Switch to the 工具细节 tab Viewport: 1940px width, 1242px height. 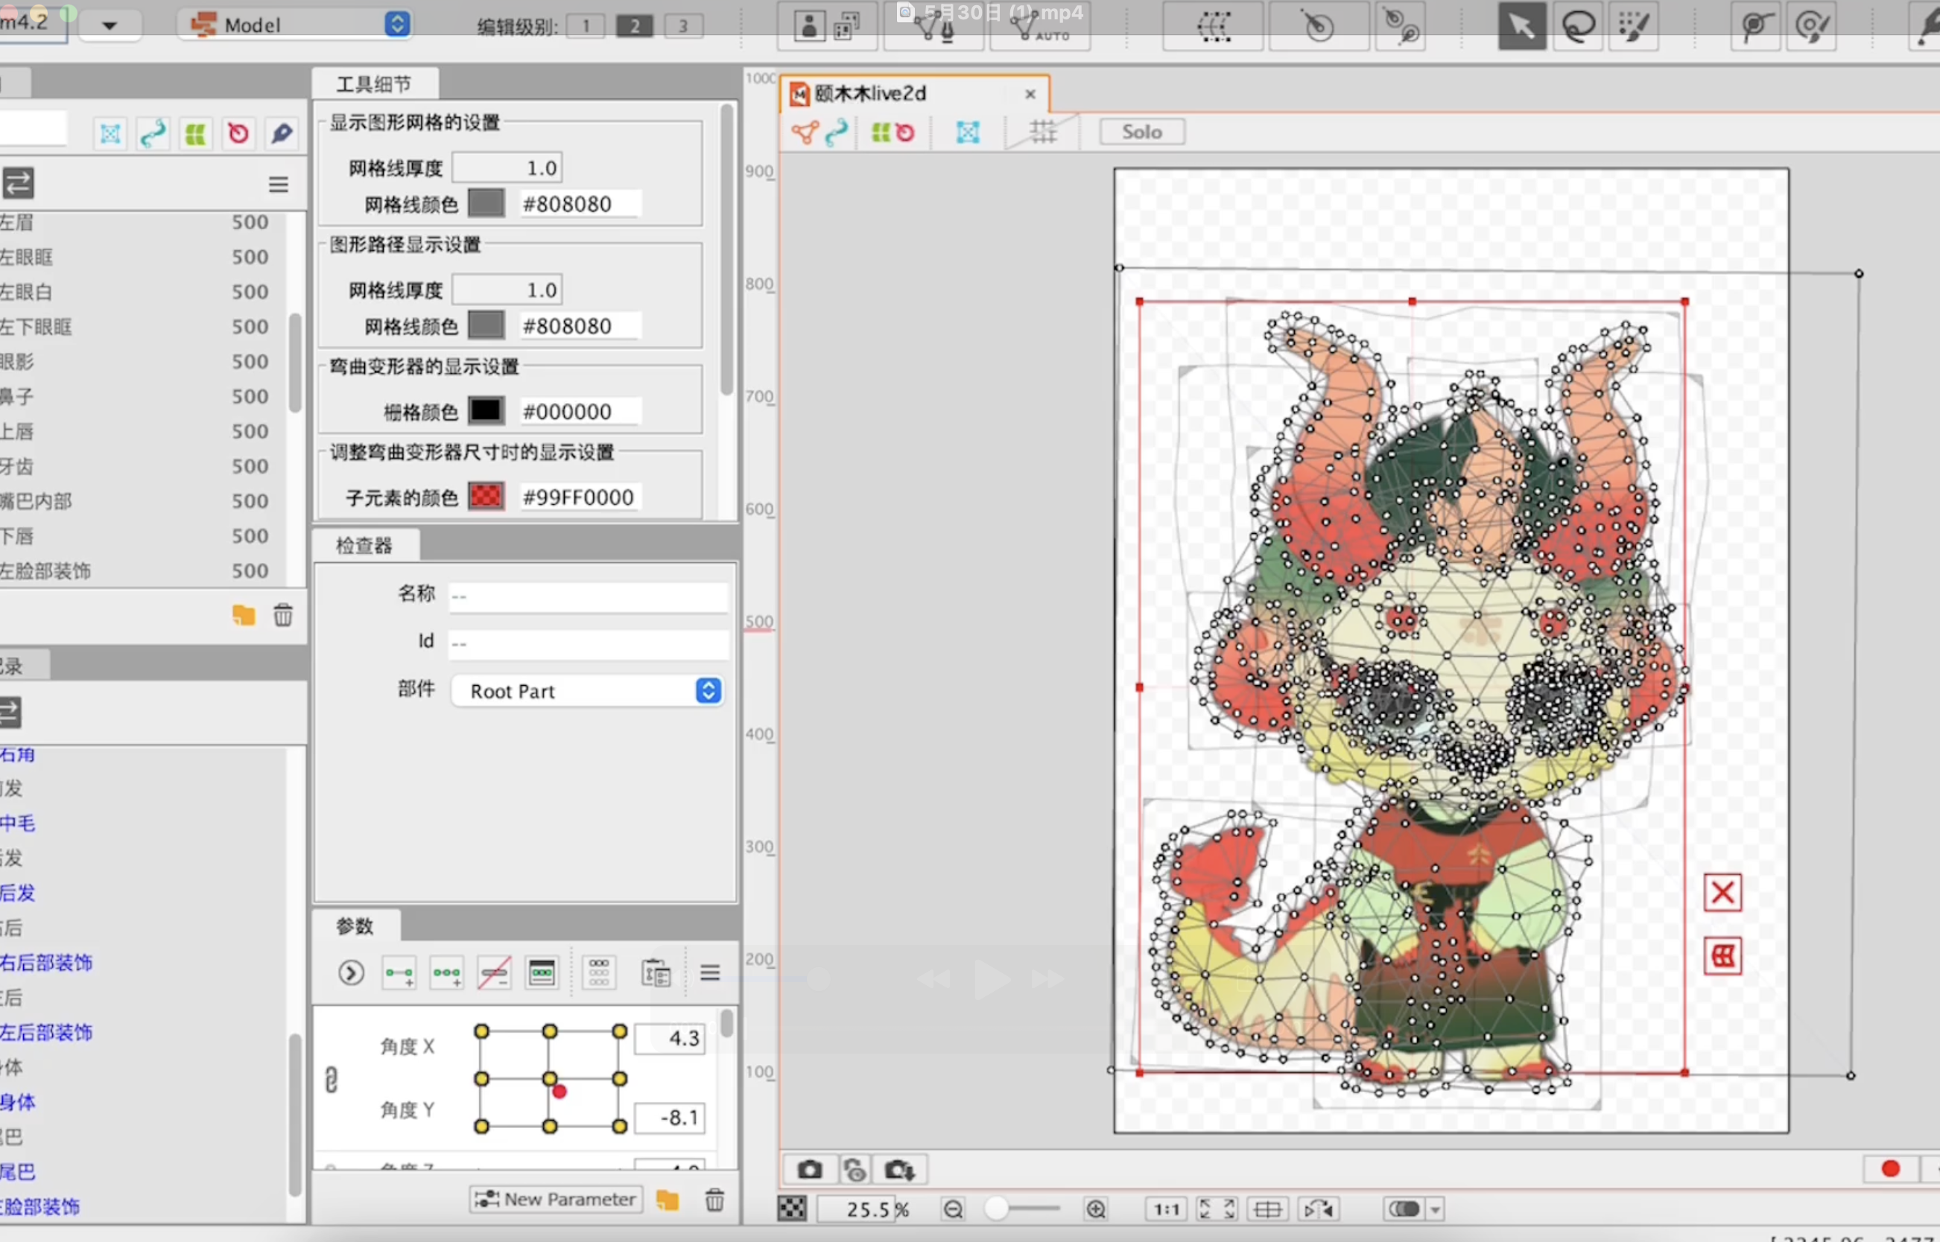(x=374, y=84)
